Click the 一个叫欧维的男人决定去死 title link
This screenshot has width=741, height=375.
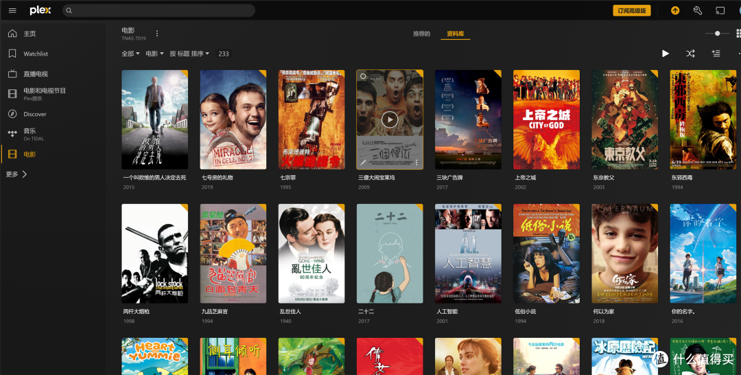tap(154, 178)
